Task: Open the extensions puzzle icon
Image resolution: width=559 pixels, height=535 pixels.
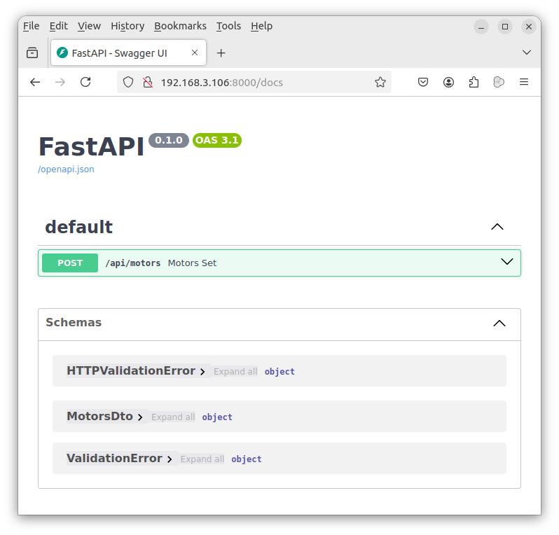Action: (474, 83)
